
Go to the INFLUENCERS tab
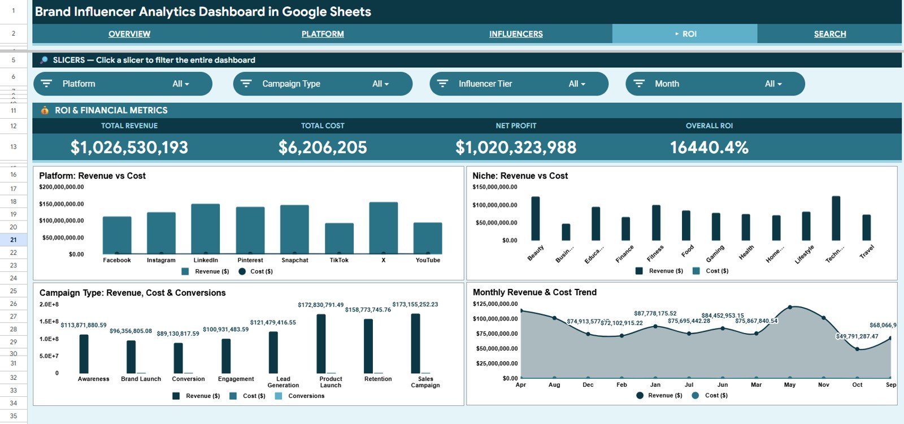click(516, 34)
